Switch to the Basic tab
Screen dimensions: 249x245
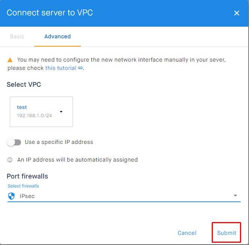[x=17, y=36]
